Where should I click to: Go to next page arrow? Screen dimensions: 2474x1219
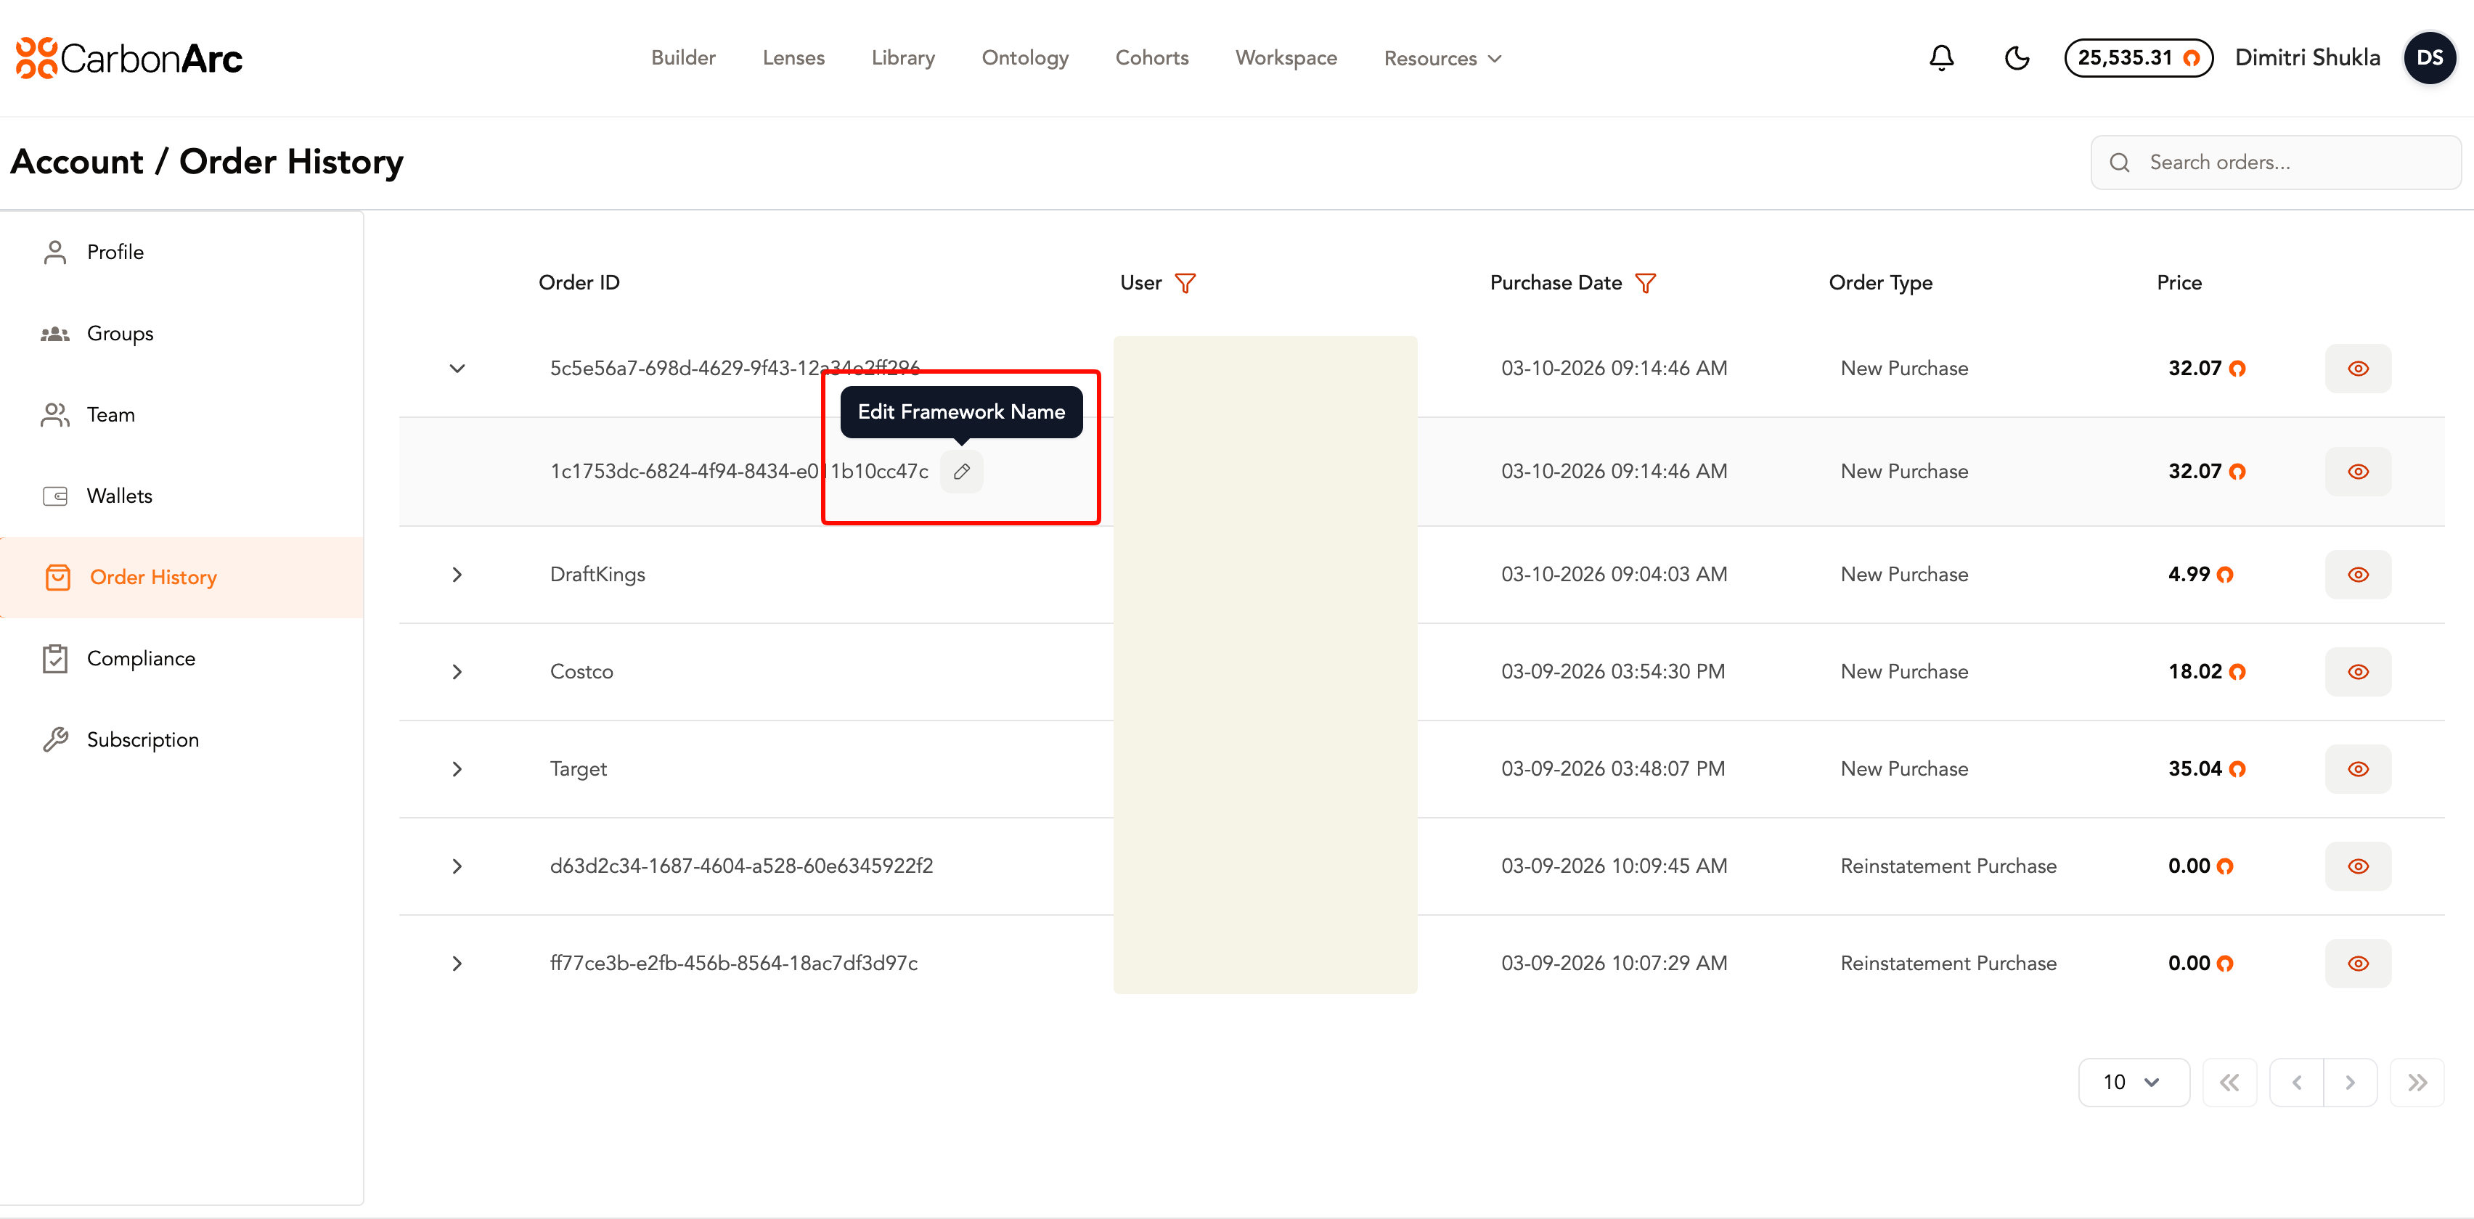[2350, 1083]
